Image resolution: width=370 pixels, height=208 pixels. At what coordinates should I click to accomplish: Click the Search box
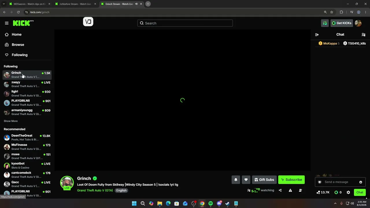point(185,23)
